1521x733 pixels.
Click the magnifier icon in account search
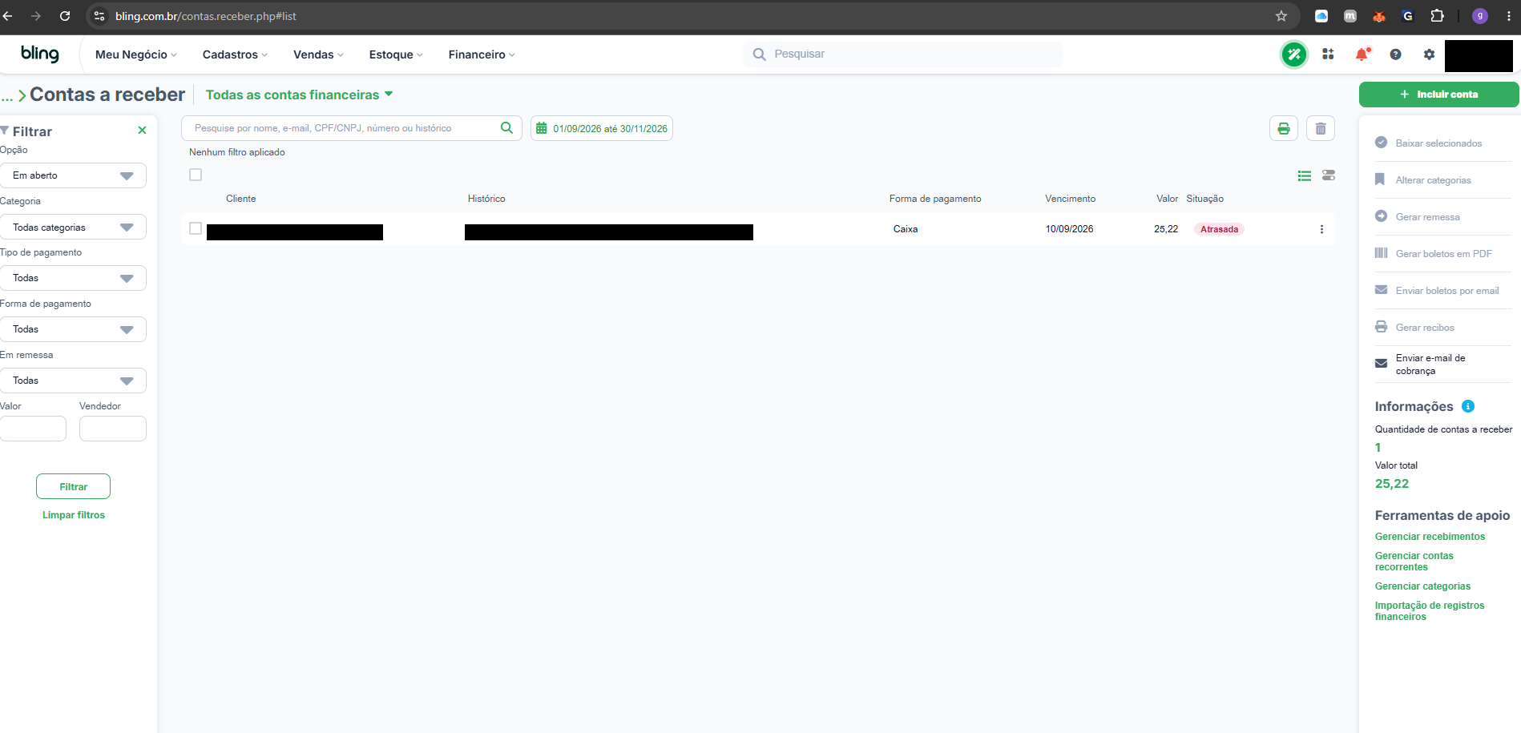pyautogui.click(x=506, y=127)
